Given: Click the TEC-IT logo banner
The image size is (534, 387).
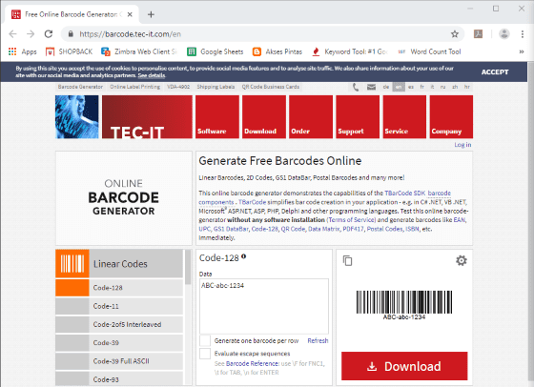Looking at the screenshot, I should (147, 116).
